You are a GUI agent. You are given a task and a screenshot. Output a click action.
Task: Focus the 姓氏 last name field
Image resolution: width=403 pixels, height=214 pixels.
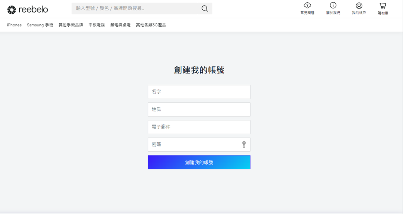(x=199, y=109)
